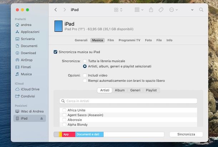
Task: Select the Playlist segment
Action: [151, 90]
